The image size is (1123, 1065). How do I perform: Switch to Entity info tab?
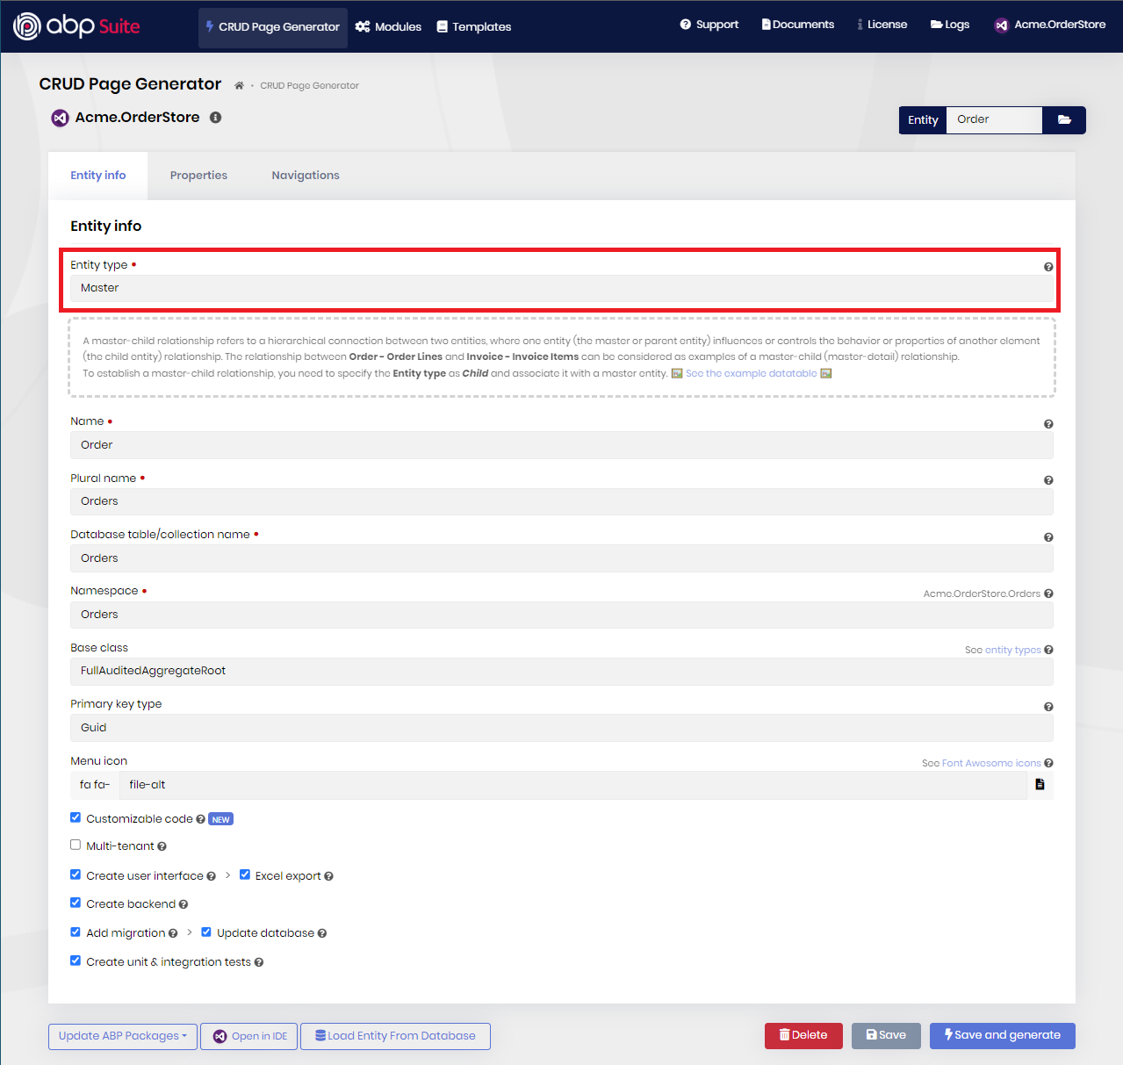point(97,176)
